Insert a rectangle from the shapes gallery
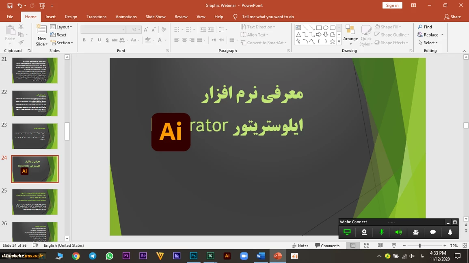Image resolution: width=469 pixels, height=263 pixels. [x=319, y=28]
